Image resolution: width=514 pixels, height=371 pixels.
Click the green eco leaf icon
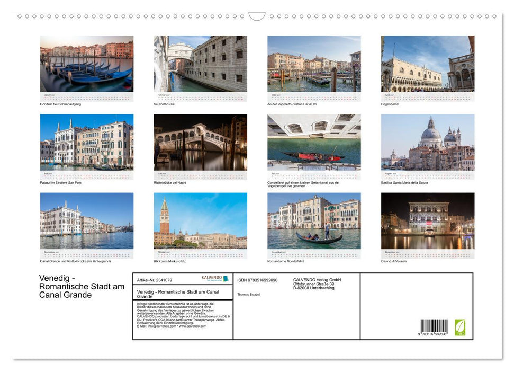[460, 328]
